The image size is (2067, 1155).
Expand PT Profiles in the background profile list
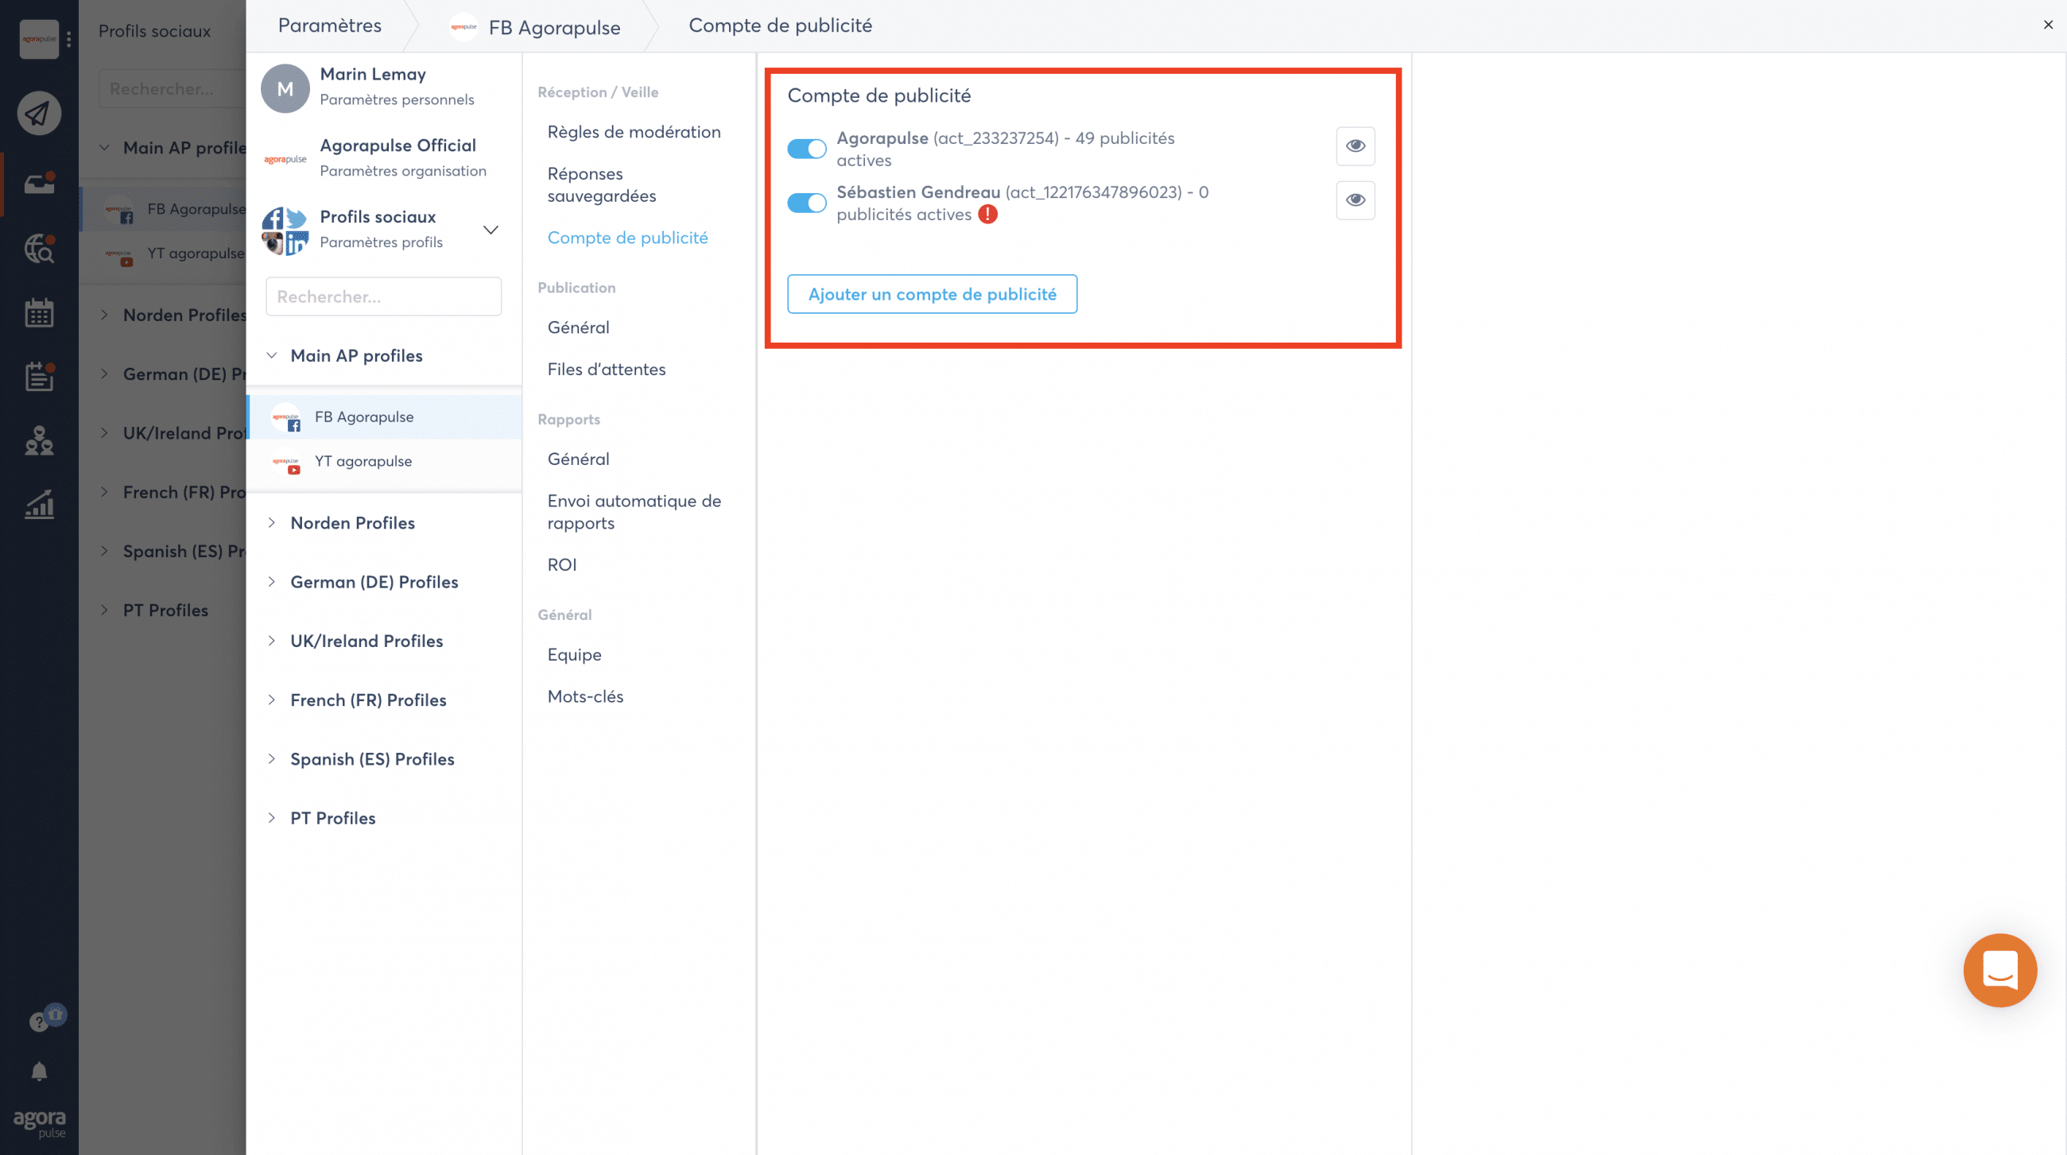click(x=104, y=610)
